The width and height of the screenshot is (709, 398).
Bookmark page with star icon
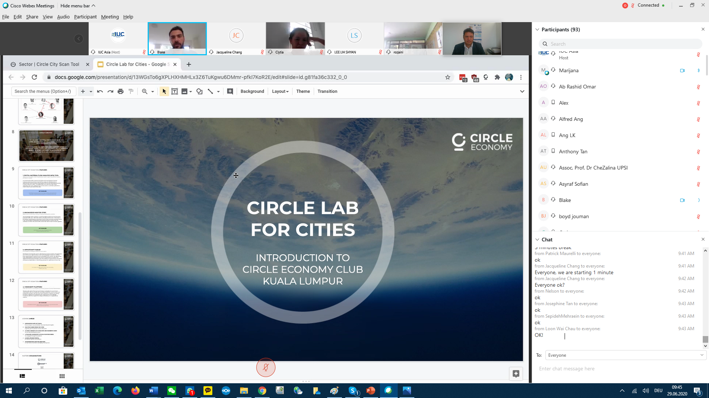coord(448,77)
